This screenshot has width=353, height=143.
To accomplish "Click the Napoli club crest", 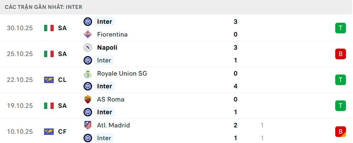I will click(x=87, y=48).
